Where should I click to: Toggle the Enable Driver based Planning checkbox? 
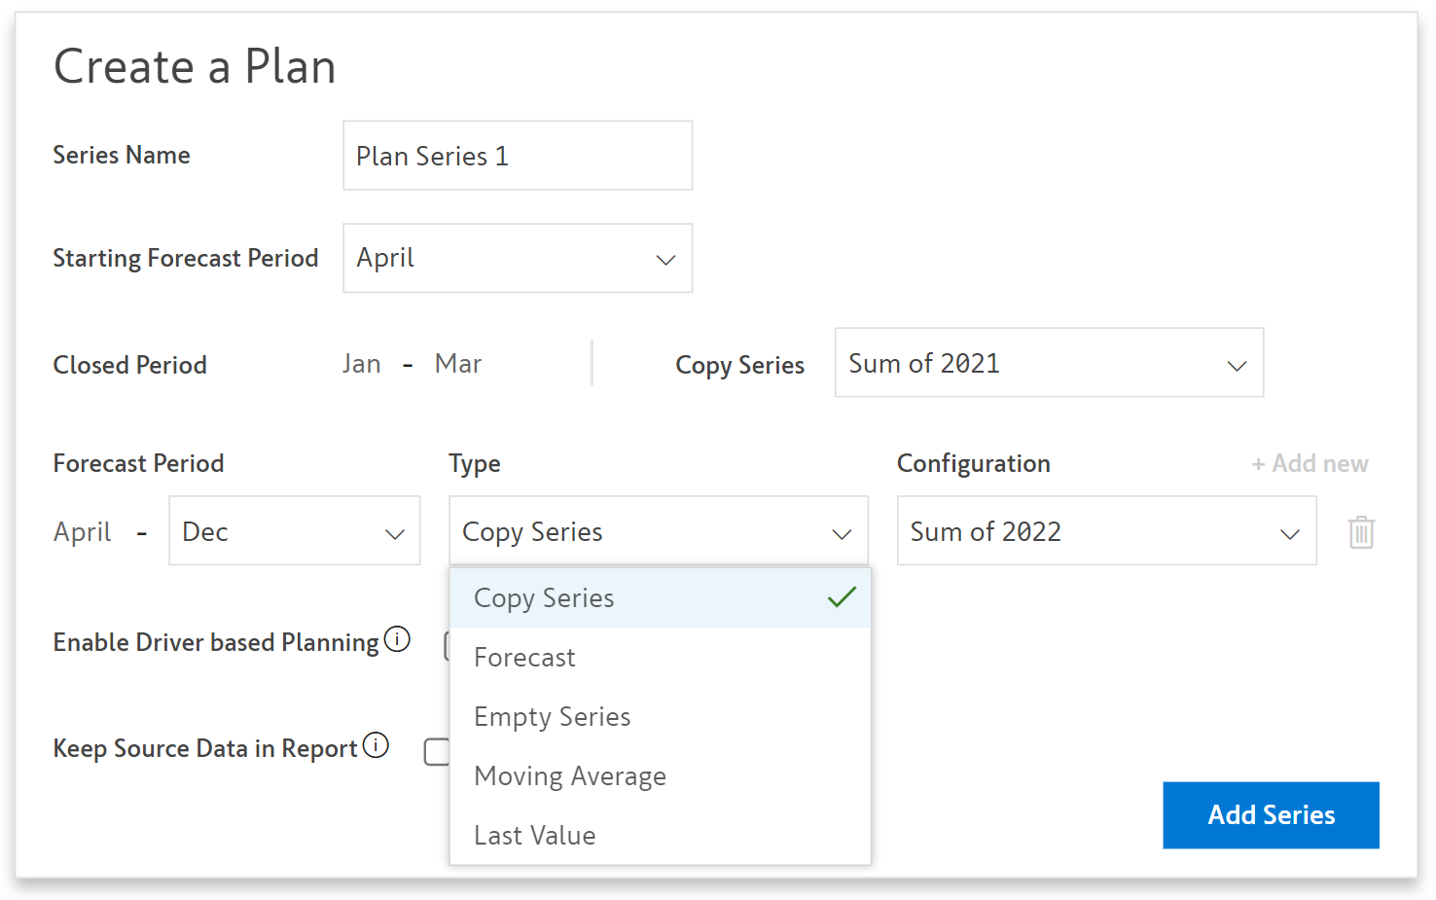coord(447,645)
